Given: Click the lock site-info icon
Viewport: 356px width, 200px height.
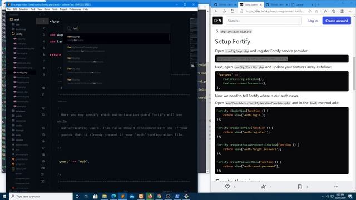Looking at the screenshot, I should click(241, 11).
